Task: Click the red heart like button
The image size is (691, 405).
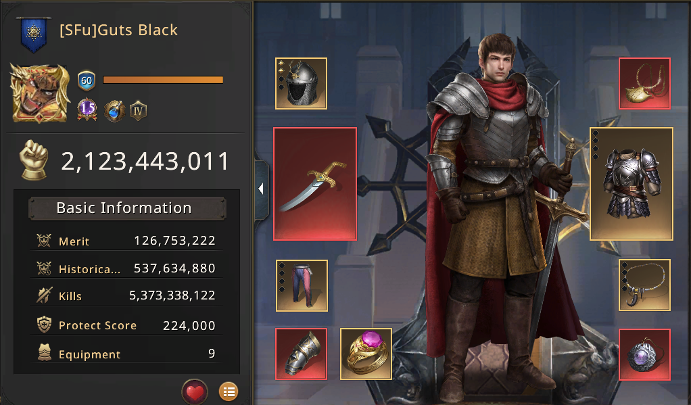Action: (x=194, y=391)
